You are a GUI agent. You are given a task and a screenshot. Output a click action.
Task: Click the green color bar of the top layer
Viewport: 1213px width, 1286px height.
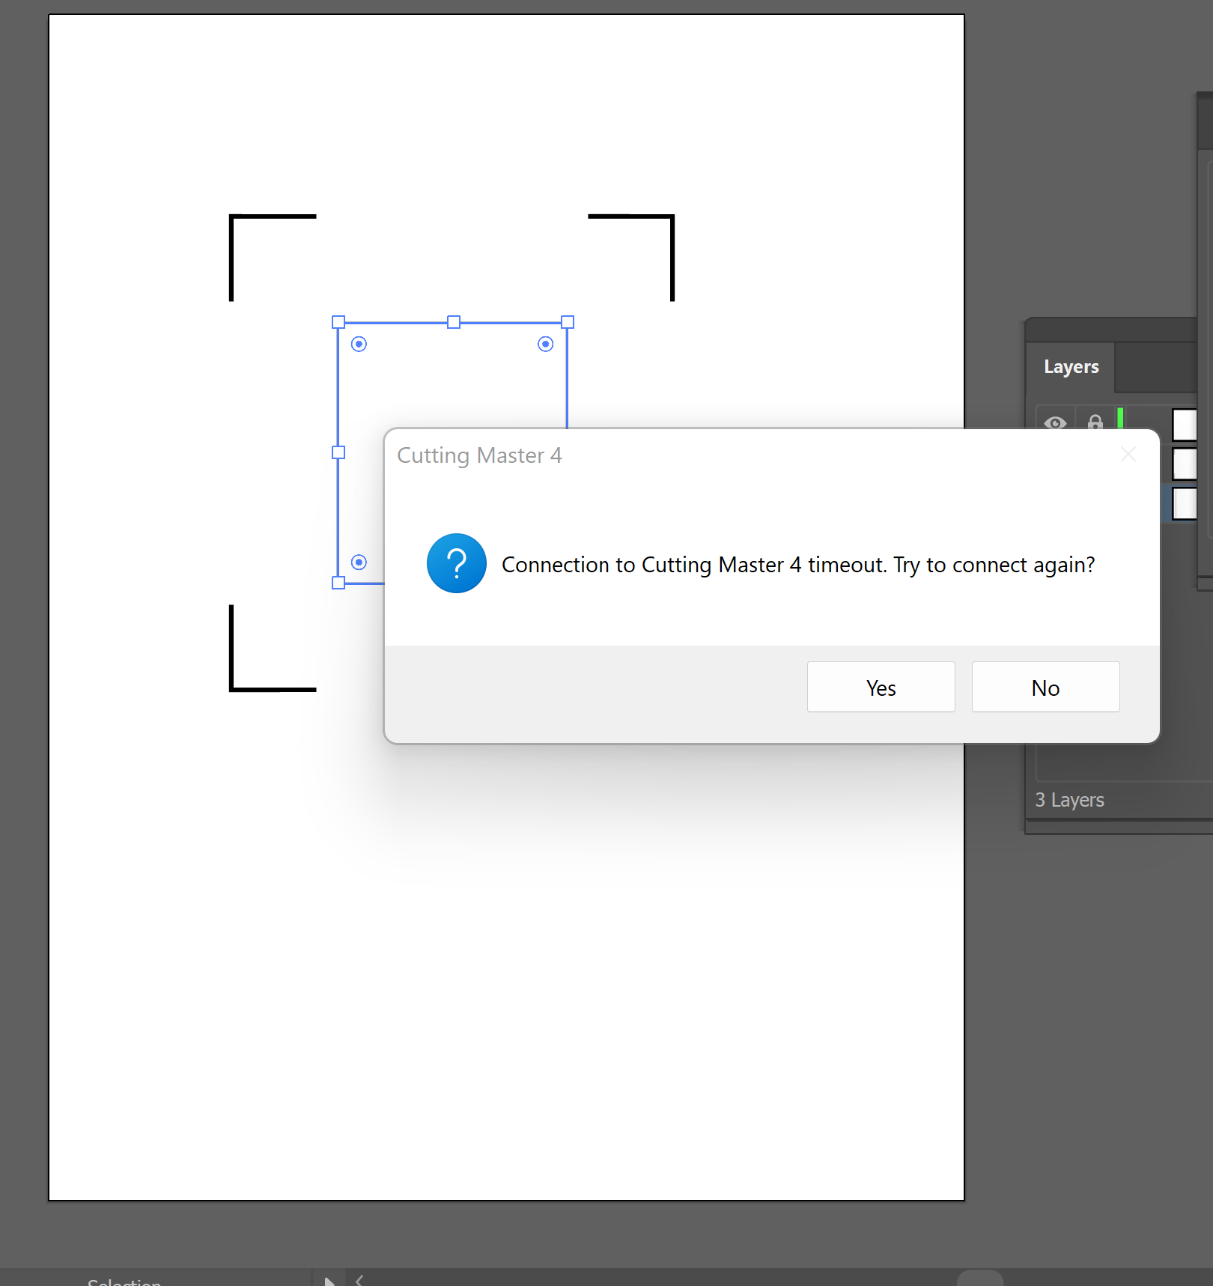pyautogui.click(x=1120, y=418)
